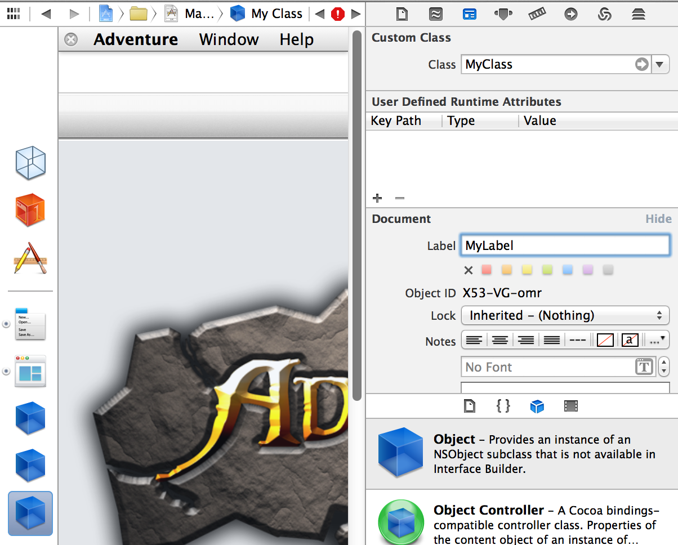Click the Type column header

click(x=480, y=120)
